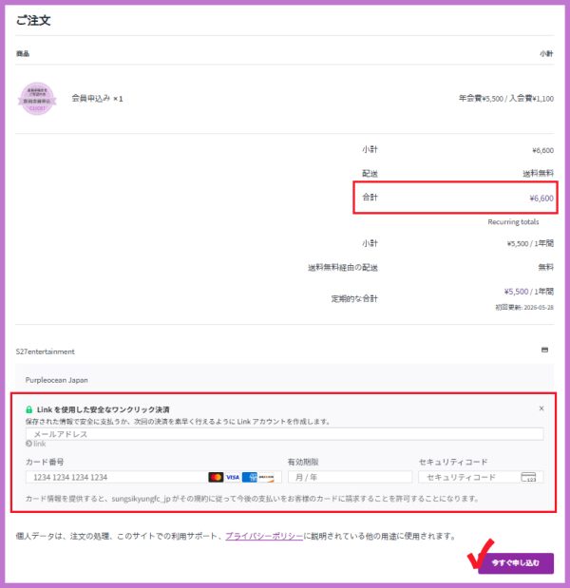This screenshot has height=588, width=570.
Task: Click the membership product badge thumbnail
Action: tap(37, 98)
